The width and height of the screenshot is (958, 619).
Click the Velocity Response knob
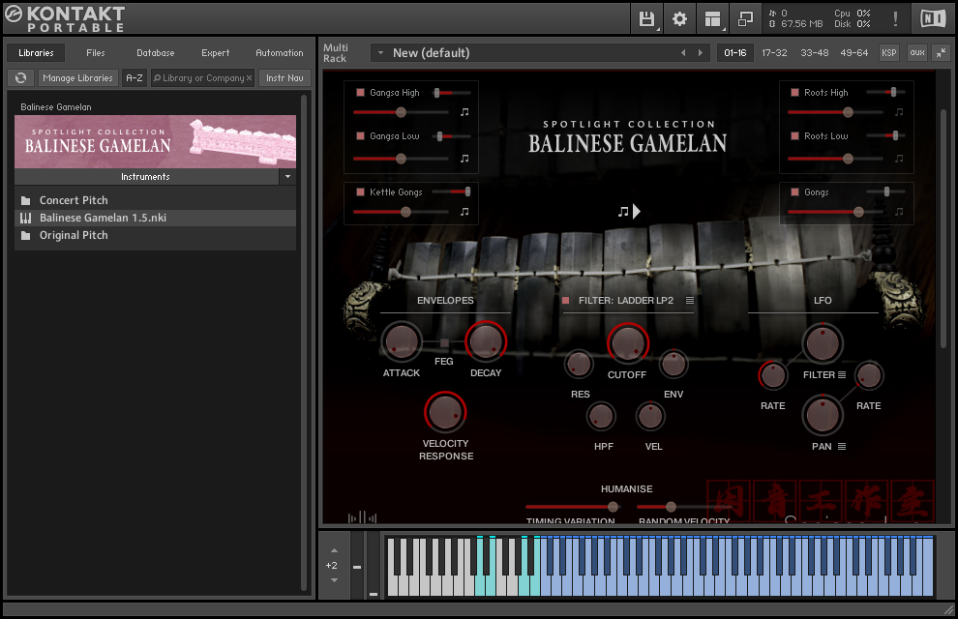tap(445, 412)
